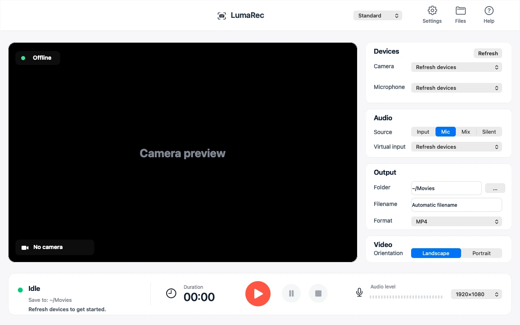The height and width of the screenshot is (325, 520).
Task: Click 'Refresh devices to get started.' message
Action: tap(67, 309)
